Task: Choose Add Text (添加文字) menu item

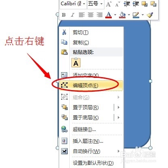Action: tap(91, 75)
